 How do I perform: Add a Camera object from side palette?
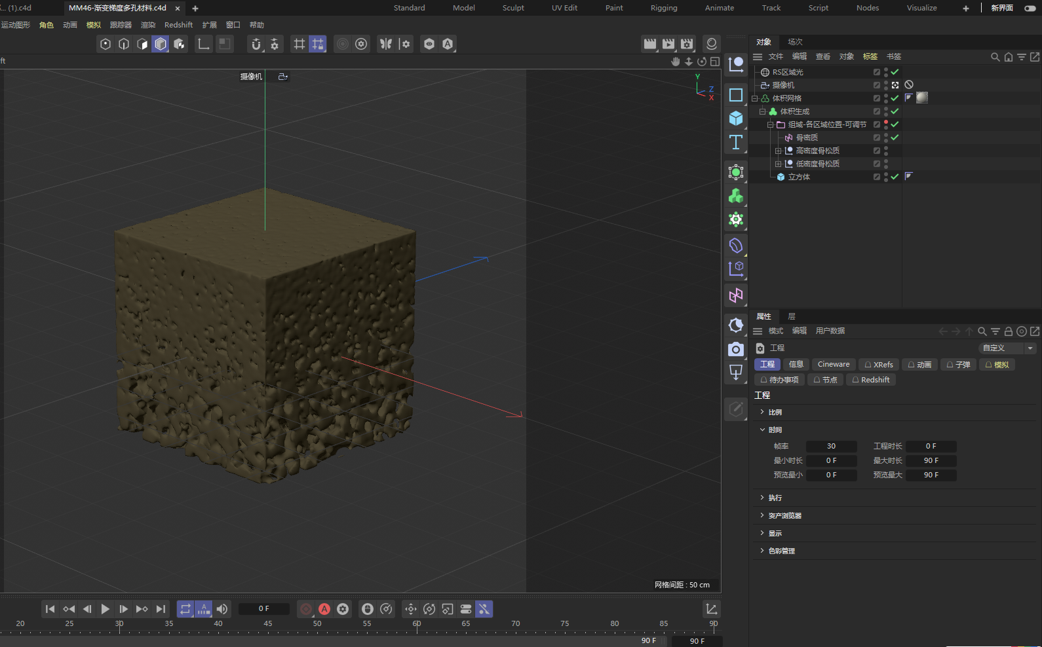pyautogui.click(x=736, y=350)
